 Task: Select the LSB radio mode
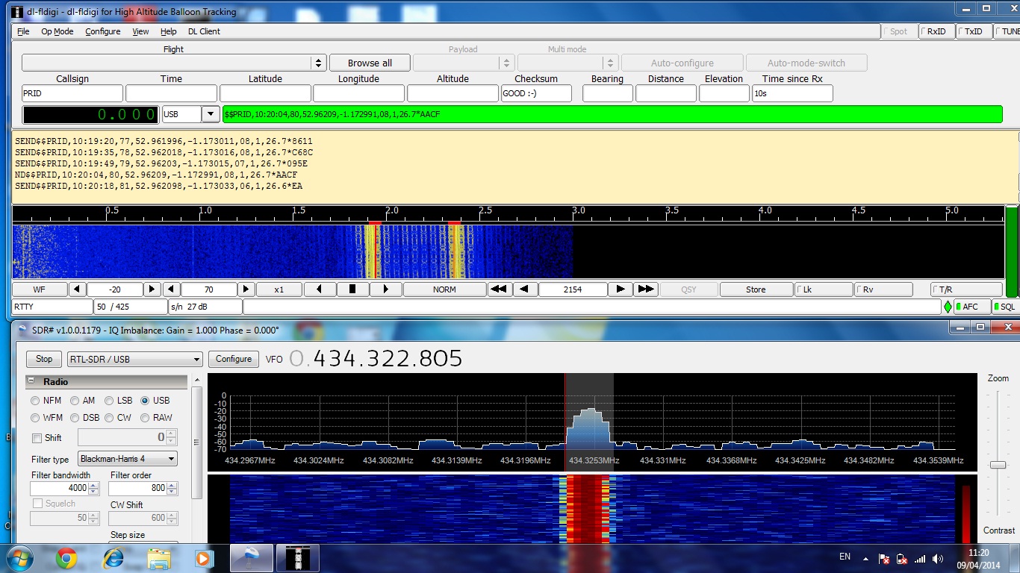(x=109, y=401)
